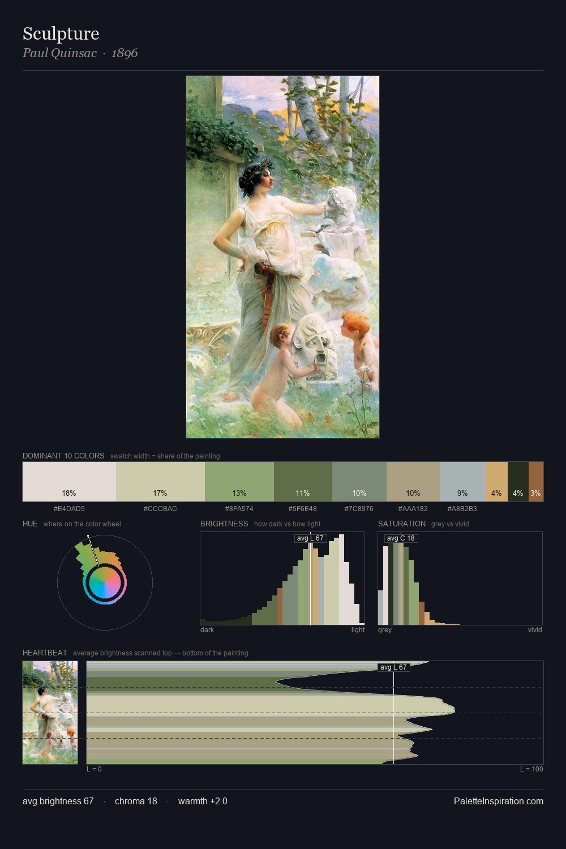Click the '#A8B2B3' hex code label
The width and height of the screenshot is (566, 849).
462,508
